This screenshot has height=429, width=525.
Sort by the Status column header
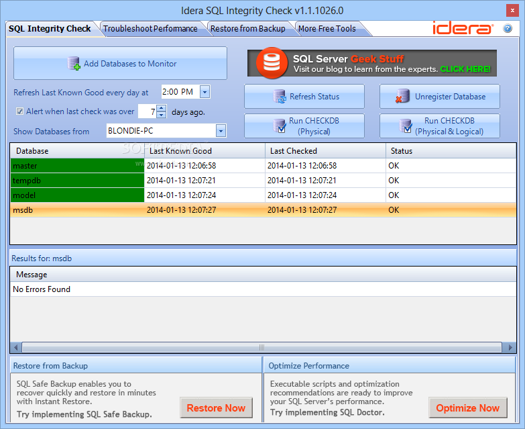(x=451, y=151)
